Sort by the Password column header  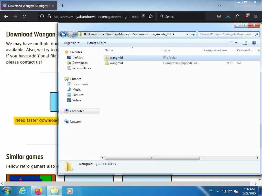245,50
